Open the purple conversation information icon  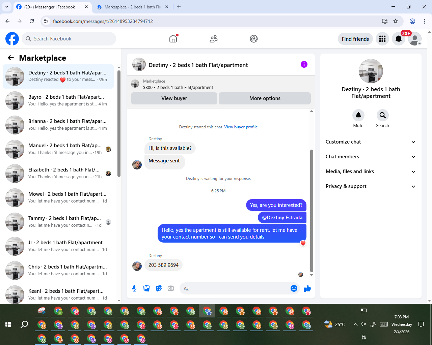[x=304, y=64]
